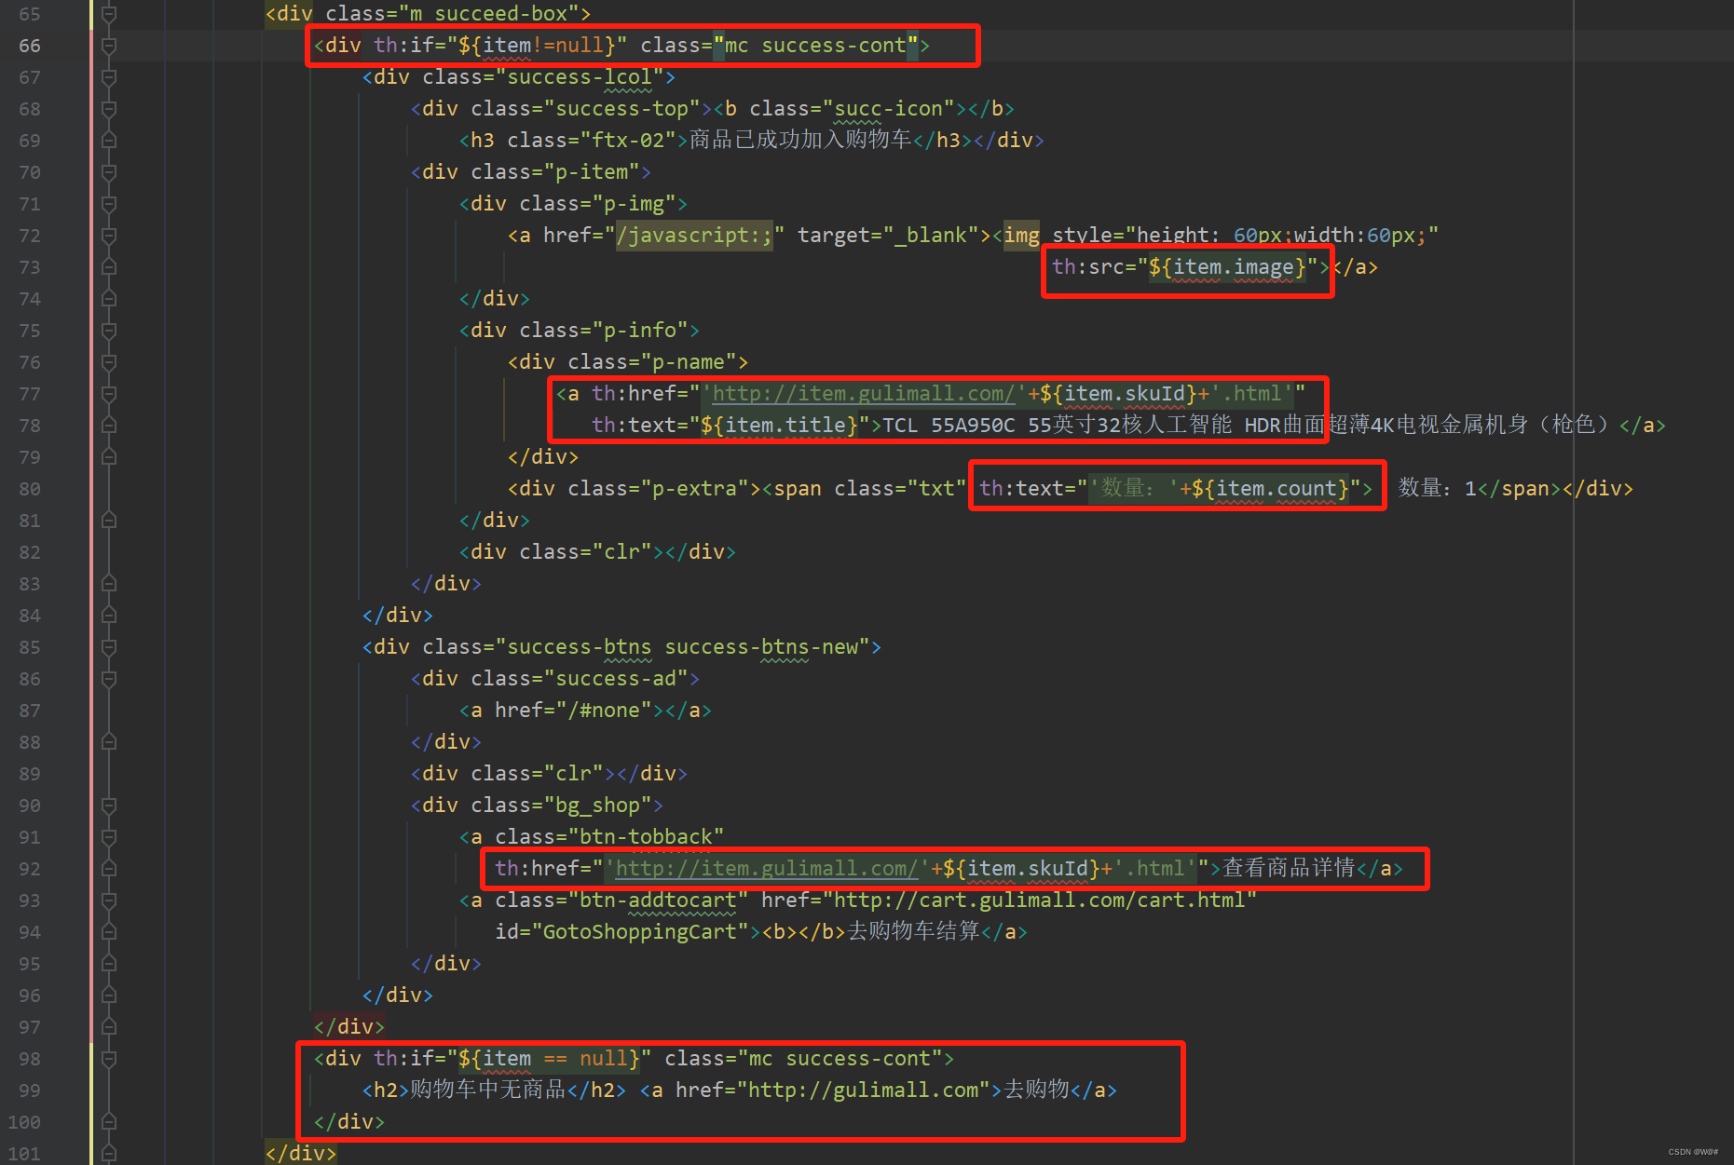1734x1165 pixels.
Task: Click line number 87 in the gutter
Action: pos(30,711)
